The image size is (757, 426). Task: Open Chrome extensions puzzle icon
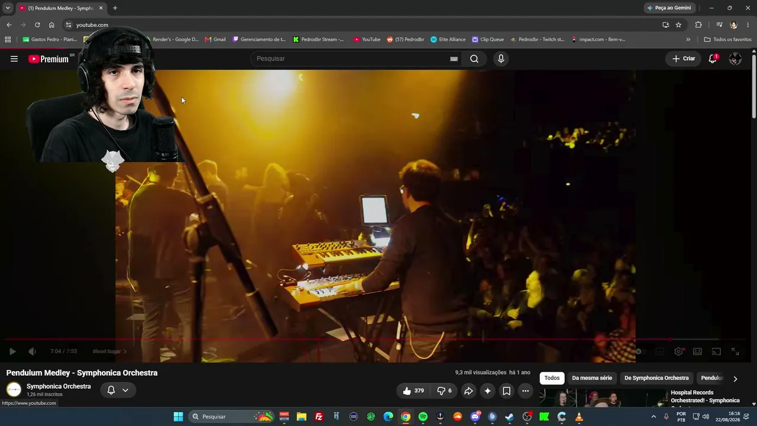point(698,25)
